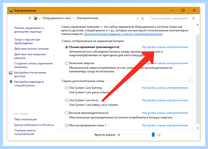Select the Высокая производительность plan
The width and height of the screenshot is (208, 149).
pos(67,113)
